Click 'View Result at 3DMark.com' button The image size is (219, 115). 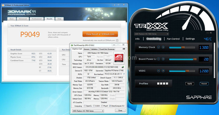(100, 34)
